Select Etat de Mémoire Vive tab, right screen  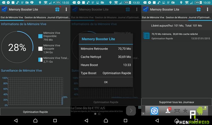[x=153, y=17]
